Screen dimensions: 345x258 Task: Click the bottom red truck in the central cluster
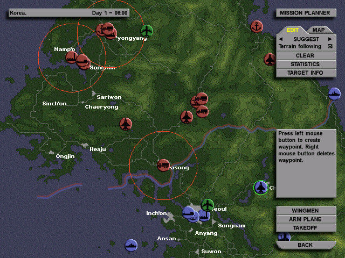click(202, 111)
